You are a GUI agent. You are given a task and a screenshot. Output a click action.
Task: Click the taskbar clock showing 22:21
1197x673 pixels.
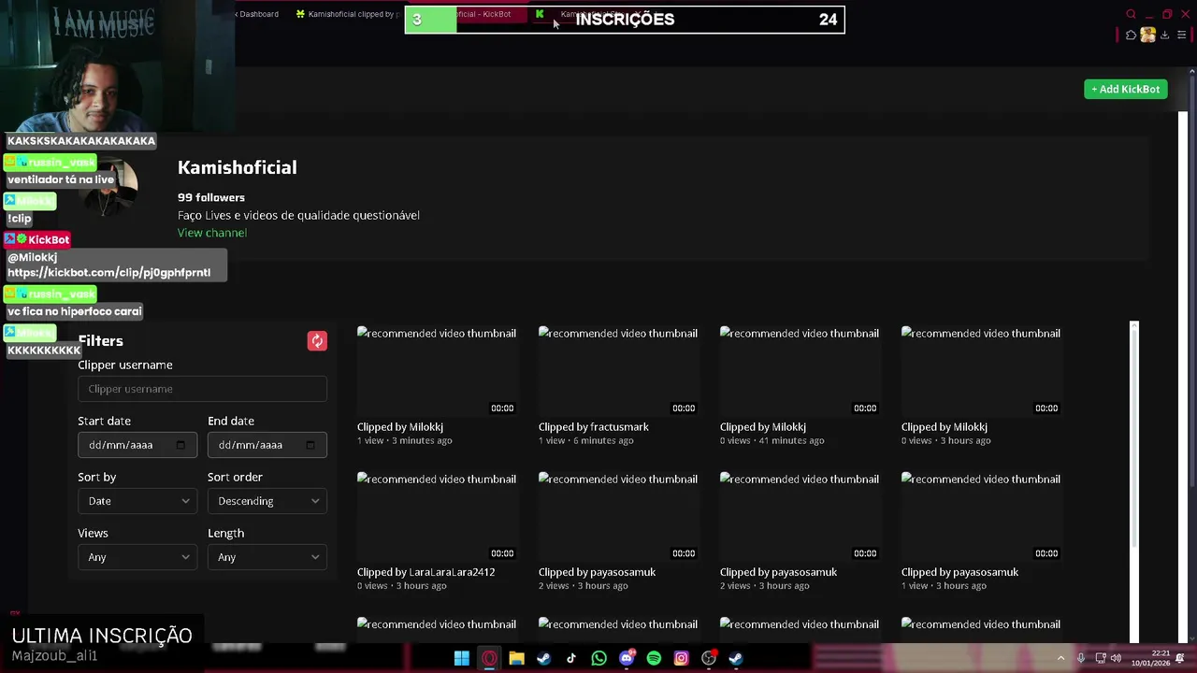tap(1151, 658)
